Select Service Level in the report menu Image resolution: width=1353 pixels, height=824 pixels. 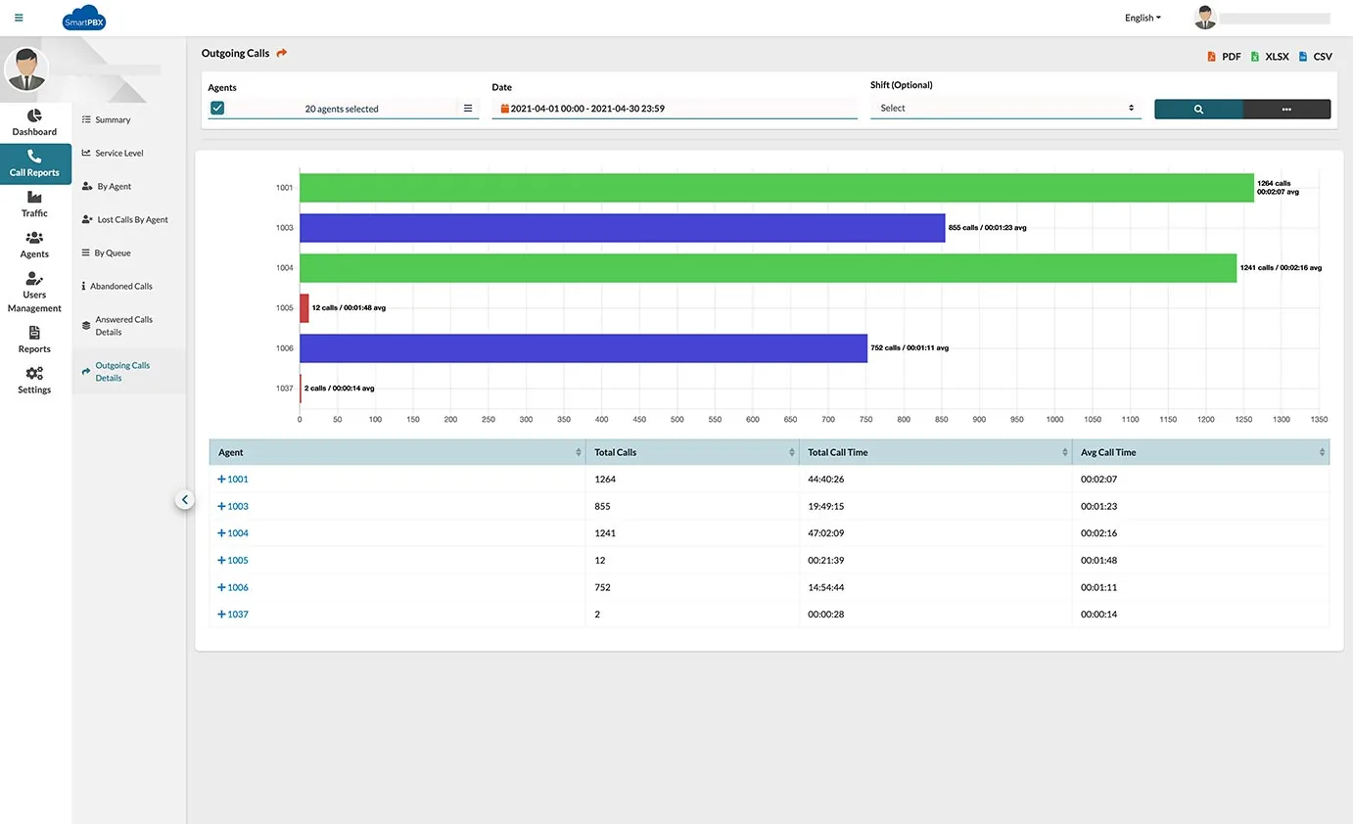[x=118, y=154]
